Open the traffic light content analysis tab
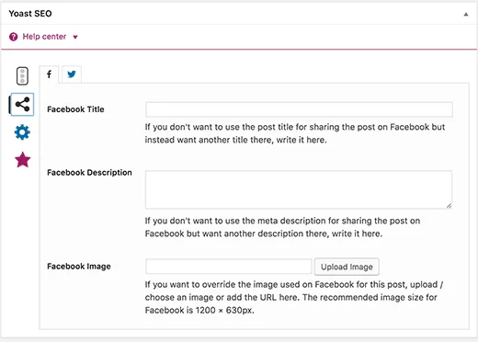 click(x=22, y=75)
